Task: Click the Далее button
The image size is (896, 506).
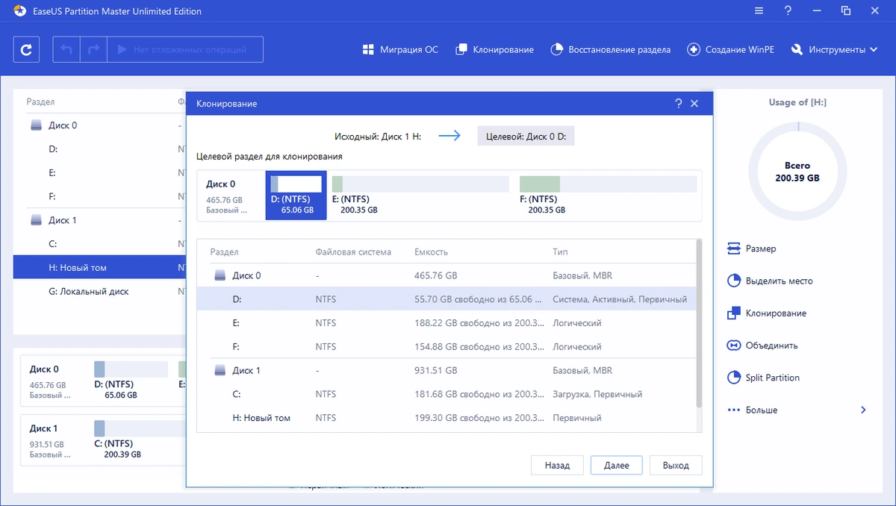Action: pyautogui.click(x=616, y=465)
